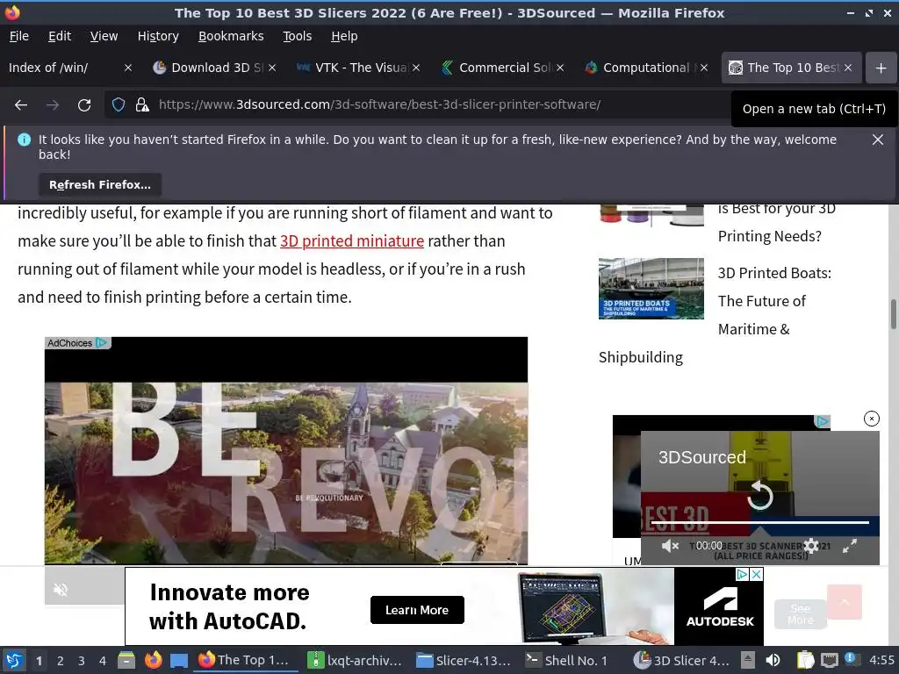Click the See More button
This screenshot has width=899, height=674.
pos(801,614)
